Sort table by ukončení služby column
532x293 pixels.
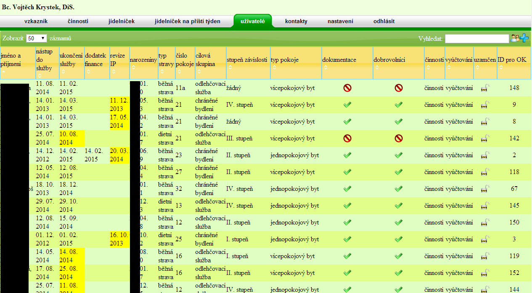point(71,63)
